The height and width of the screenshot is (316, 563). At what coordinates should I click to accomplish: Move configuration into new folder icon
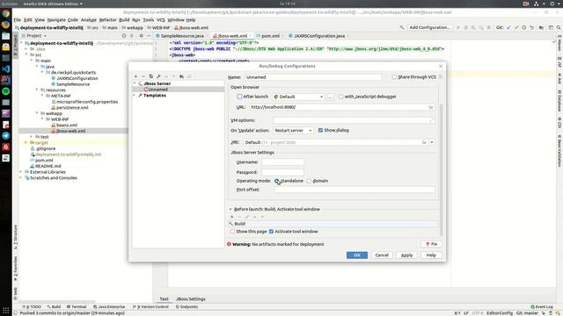[x=182, y=76]
